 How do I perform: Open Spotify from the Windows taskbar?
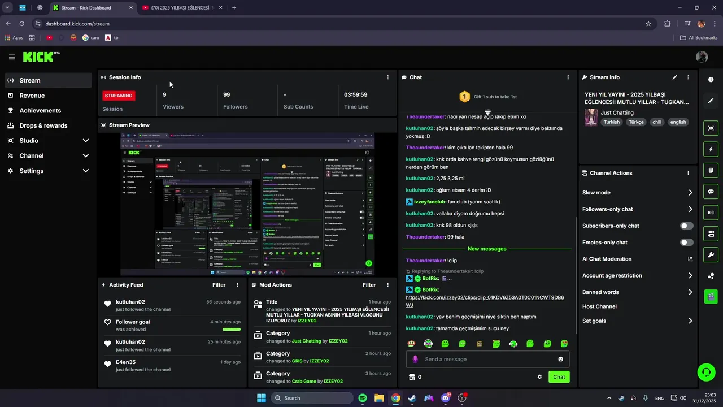363,398
